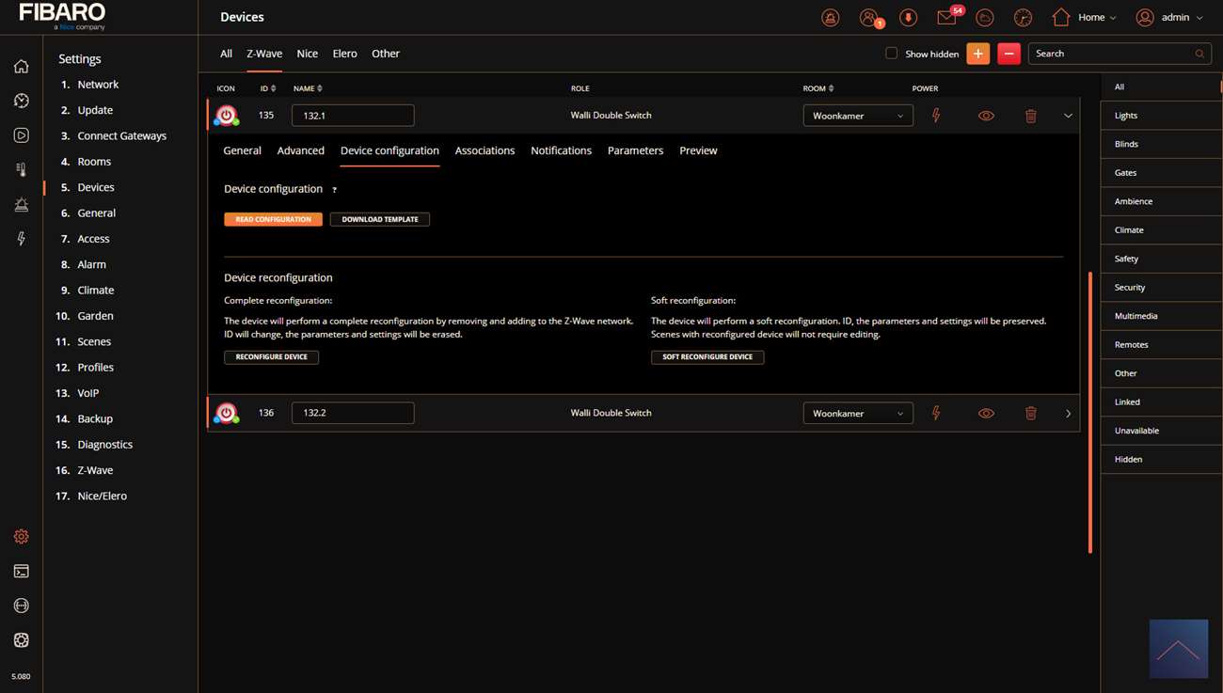Toggle visibility eye for device 132.1

coord(985,116)
